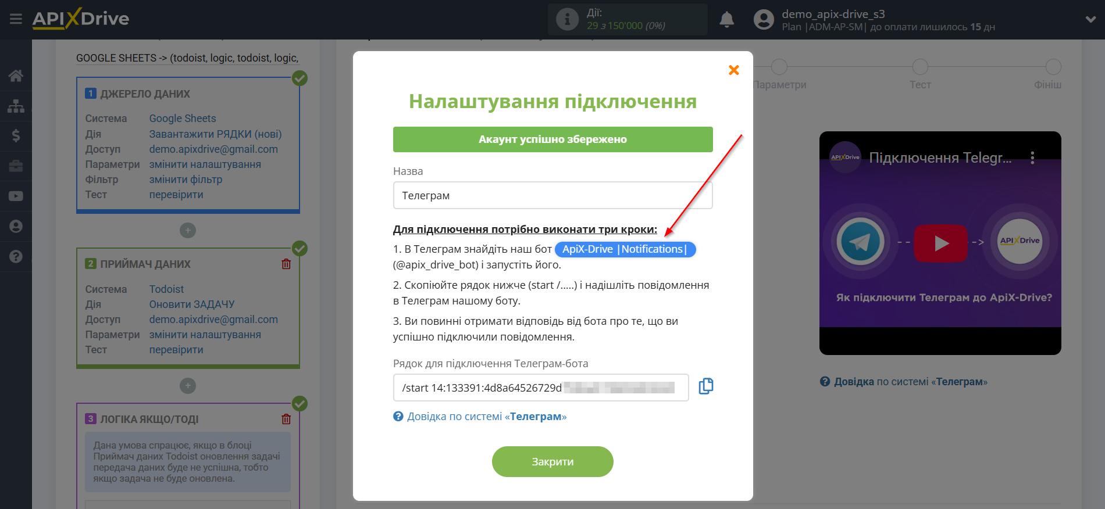Open the connections diagram sidebar icon

16,106
